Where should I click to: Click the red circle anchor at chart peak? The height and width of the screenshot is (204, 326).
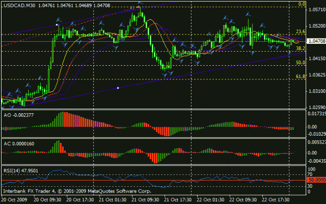(x=138, y=7)
